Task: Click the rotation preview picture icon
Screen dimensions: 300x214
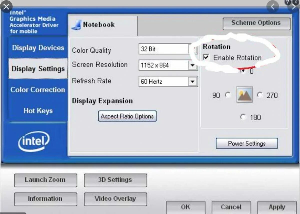Action: [x=244, y=95]
